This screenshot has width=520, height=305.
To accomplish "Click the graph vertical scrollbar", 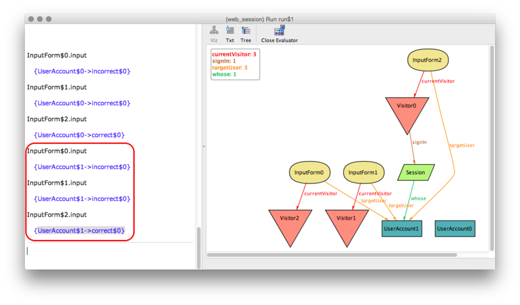I will pos(492,148).
